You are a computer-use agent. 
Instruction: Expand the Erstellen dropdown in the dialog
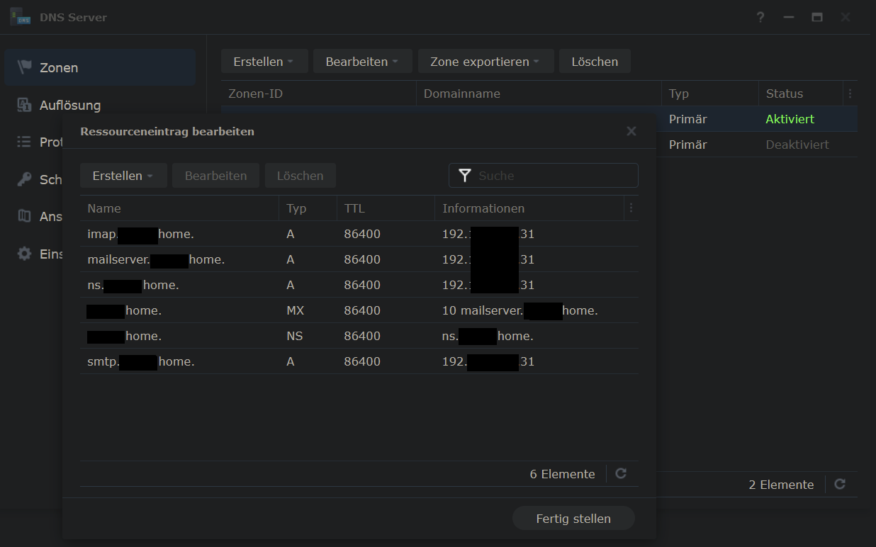pos(123,176)
